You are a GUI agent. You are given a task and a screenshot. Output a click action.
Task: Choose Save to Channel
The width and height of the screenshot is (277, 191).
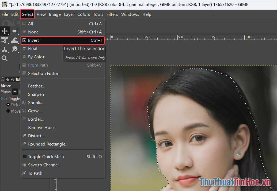point(63,165)
